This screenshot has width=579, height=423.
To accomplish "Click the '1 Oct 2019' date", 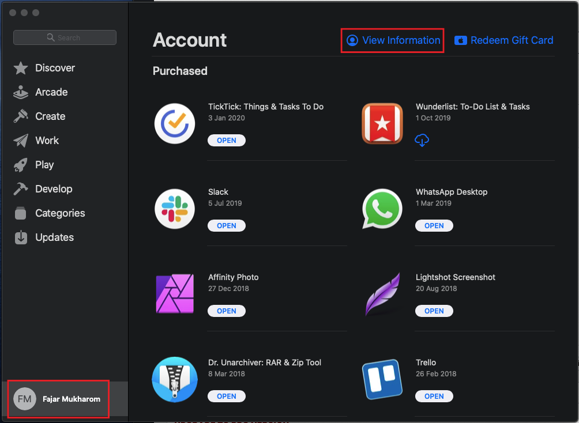I will pyautogui.click(x=433, y=118).
